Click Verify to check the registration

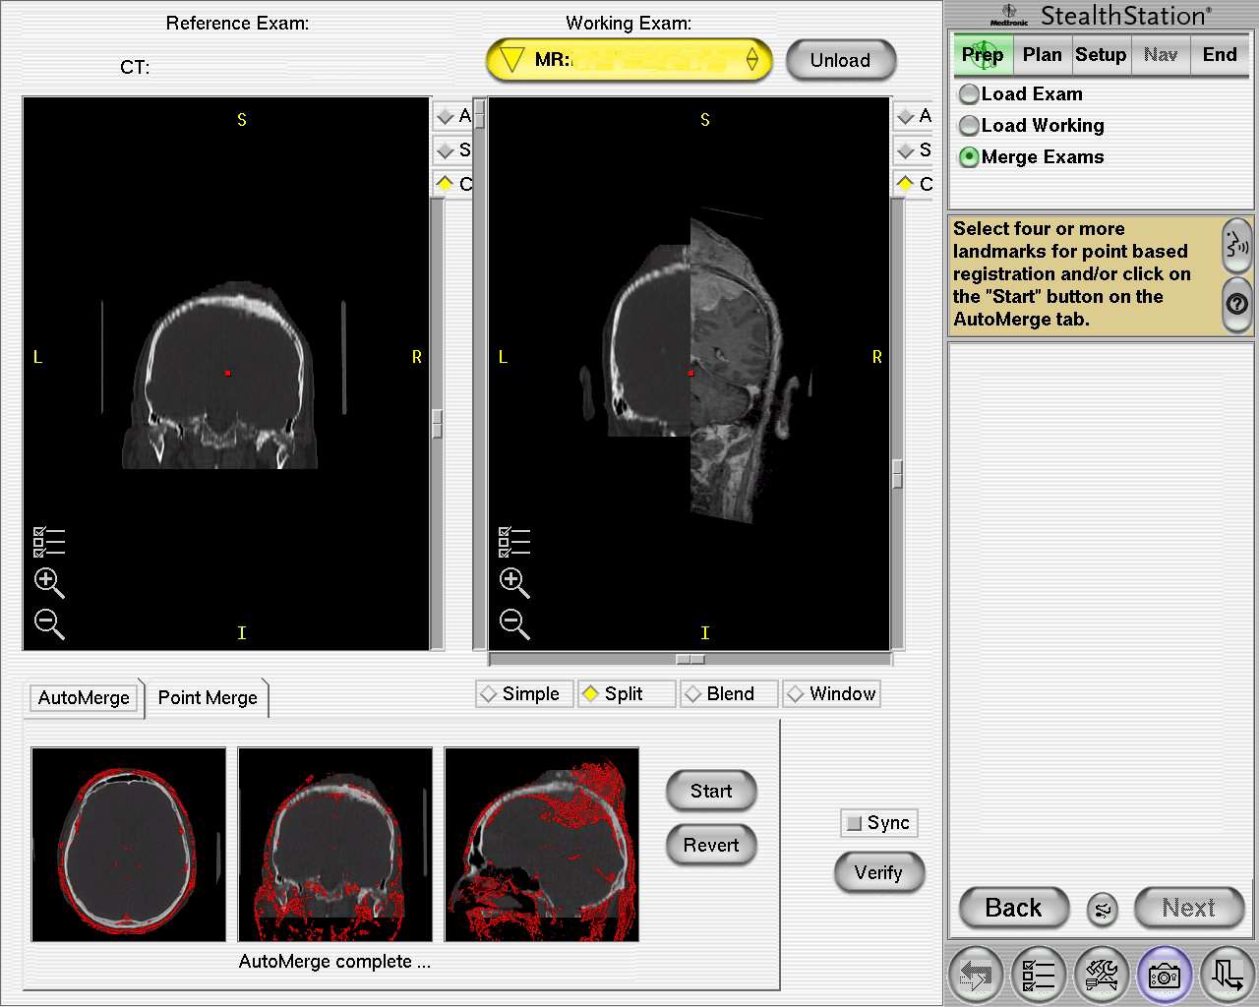coord(878,872)
